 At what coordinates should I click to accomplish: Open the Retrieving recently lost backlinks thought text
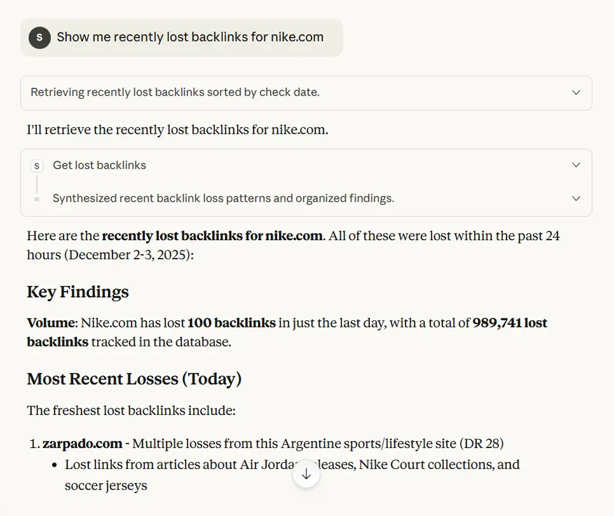(175, 93)
